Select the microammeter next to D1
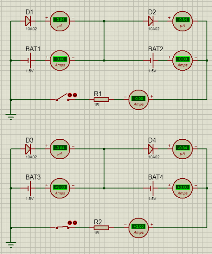Screen dimensions: 212x254 click(60, 21)
